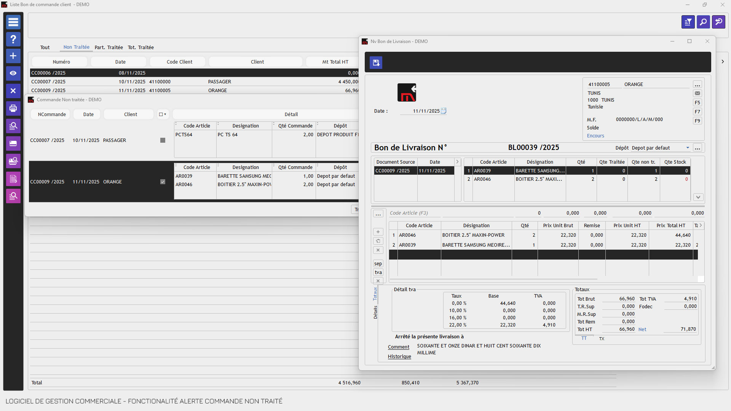This screenshot has width=731, height=411.
Task: Click the Code Article (F3) input field
Action: (415, 213)
